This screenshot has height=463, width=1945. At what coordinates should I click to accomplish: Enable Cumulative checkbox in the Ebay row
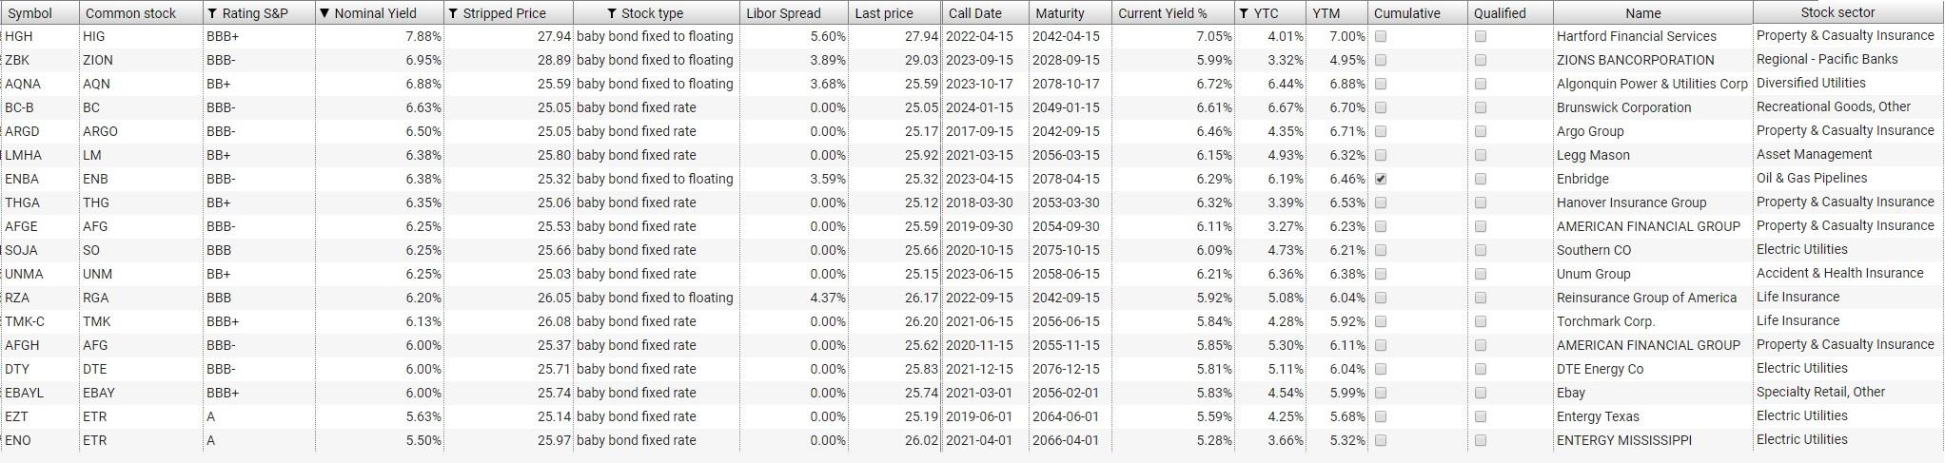pos(1381,393)
